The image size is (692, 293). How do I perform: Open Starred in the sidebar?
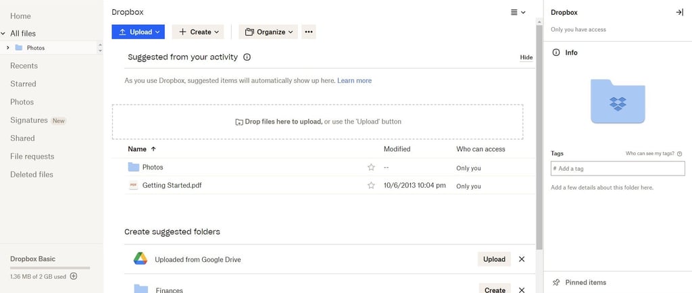pyautogui.click(x=23, y=84)
